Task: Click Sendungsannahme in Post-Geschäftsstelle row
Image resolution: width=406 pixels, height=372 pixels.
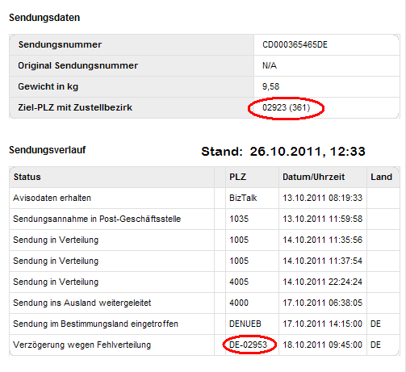Action: click(x=204, y=219)
